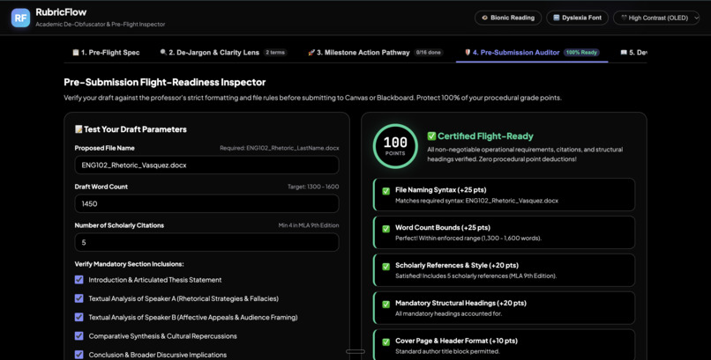711x360 pixels.
Task: Click the Proposed File Name input field
Action: pos(206,165)
